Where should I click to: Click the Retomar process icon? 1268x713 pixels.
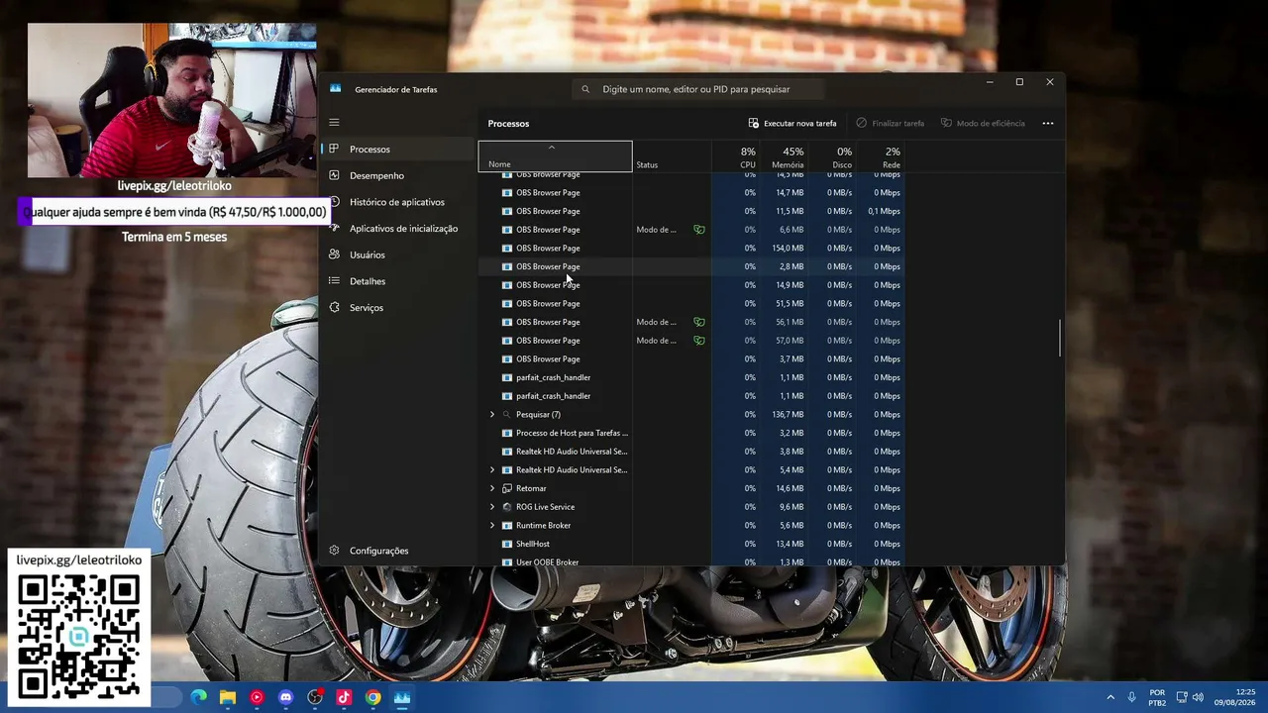(507, 488)
